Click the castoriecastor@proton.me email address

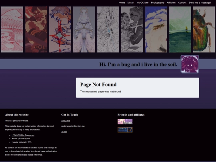coord(73,126)
